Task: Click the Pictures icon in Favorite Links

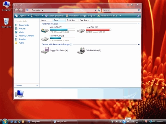Action: coord(16,29)
